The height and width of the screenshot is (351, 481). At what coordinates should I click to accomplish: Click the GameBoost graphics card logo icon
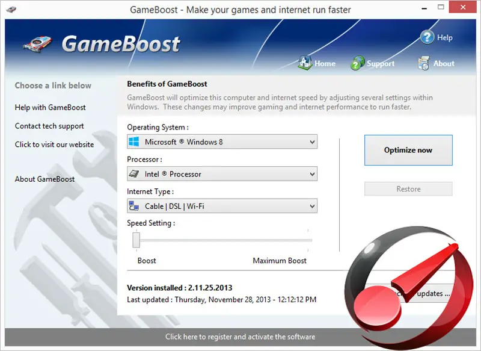point(37,44)
